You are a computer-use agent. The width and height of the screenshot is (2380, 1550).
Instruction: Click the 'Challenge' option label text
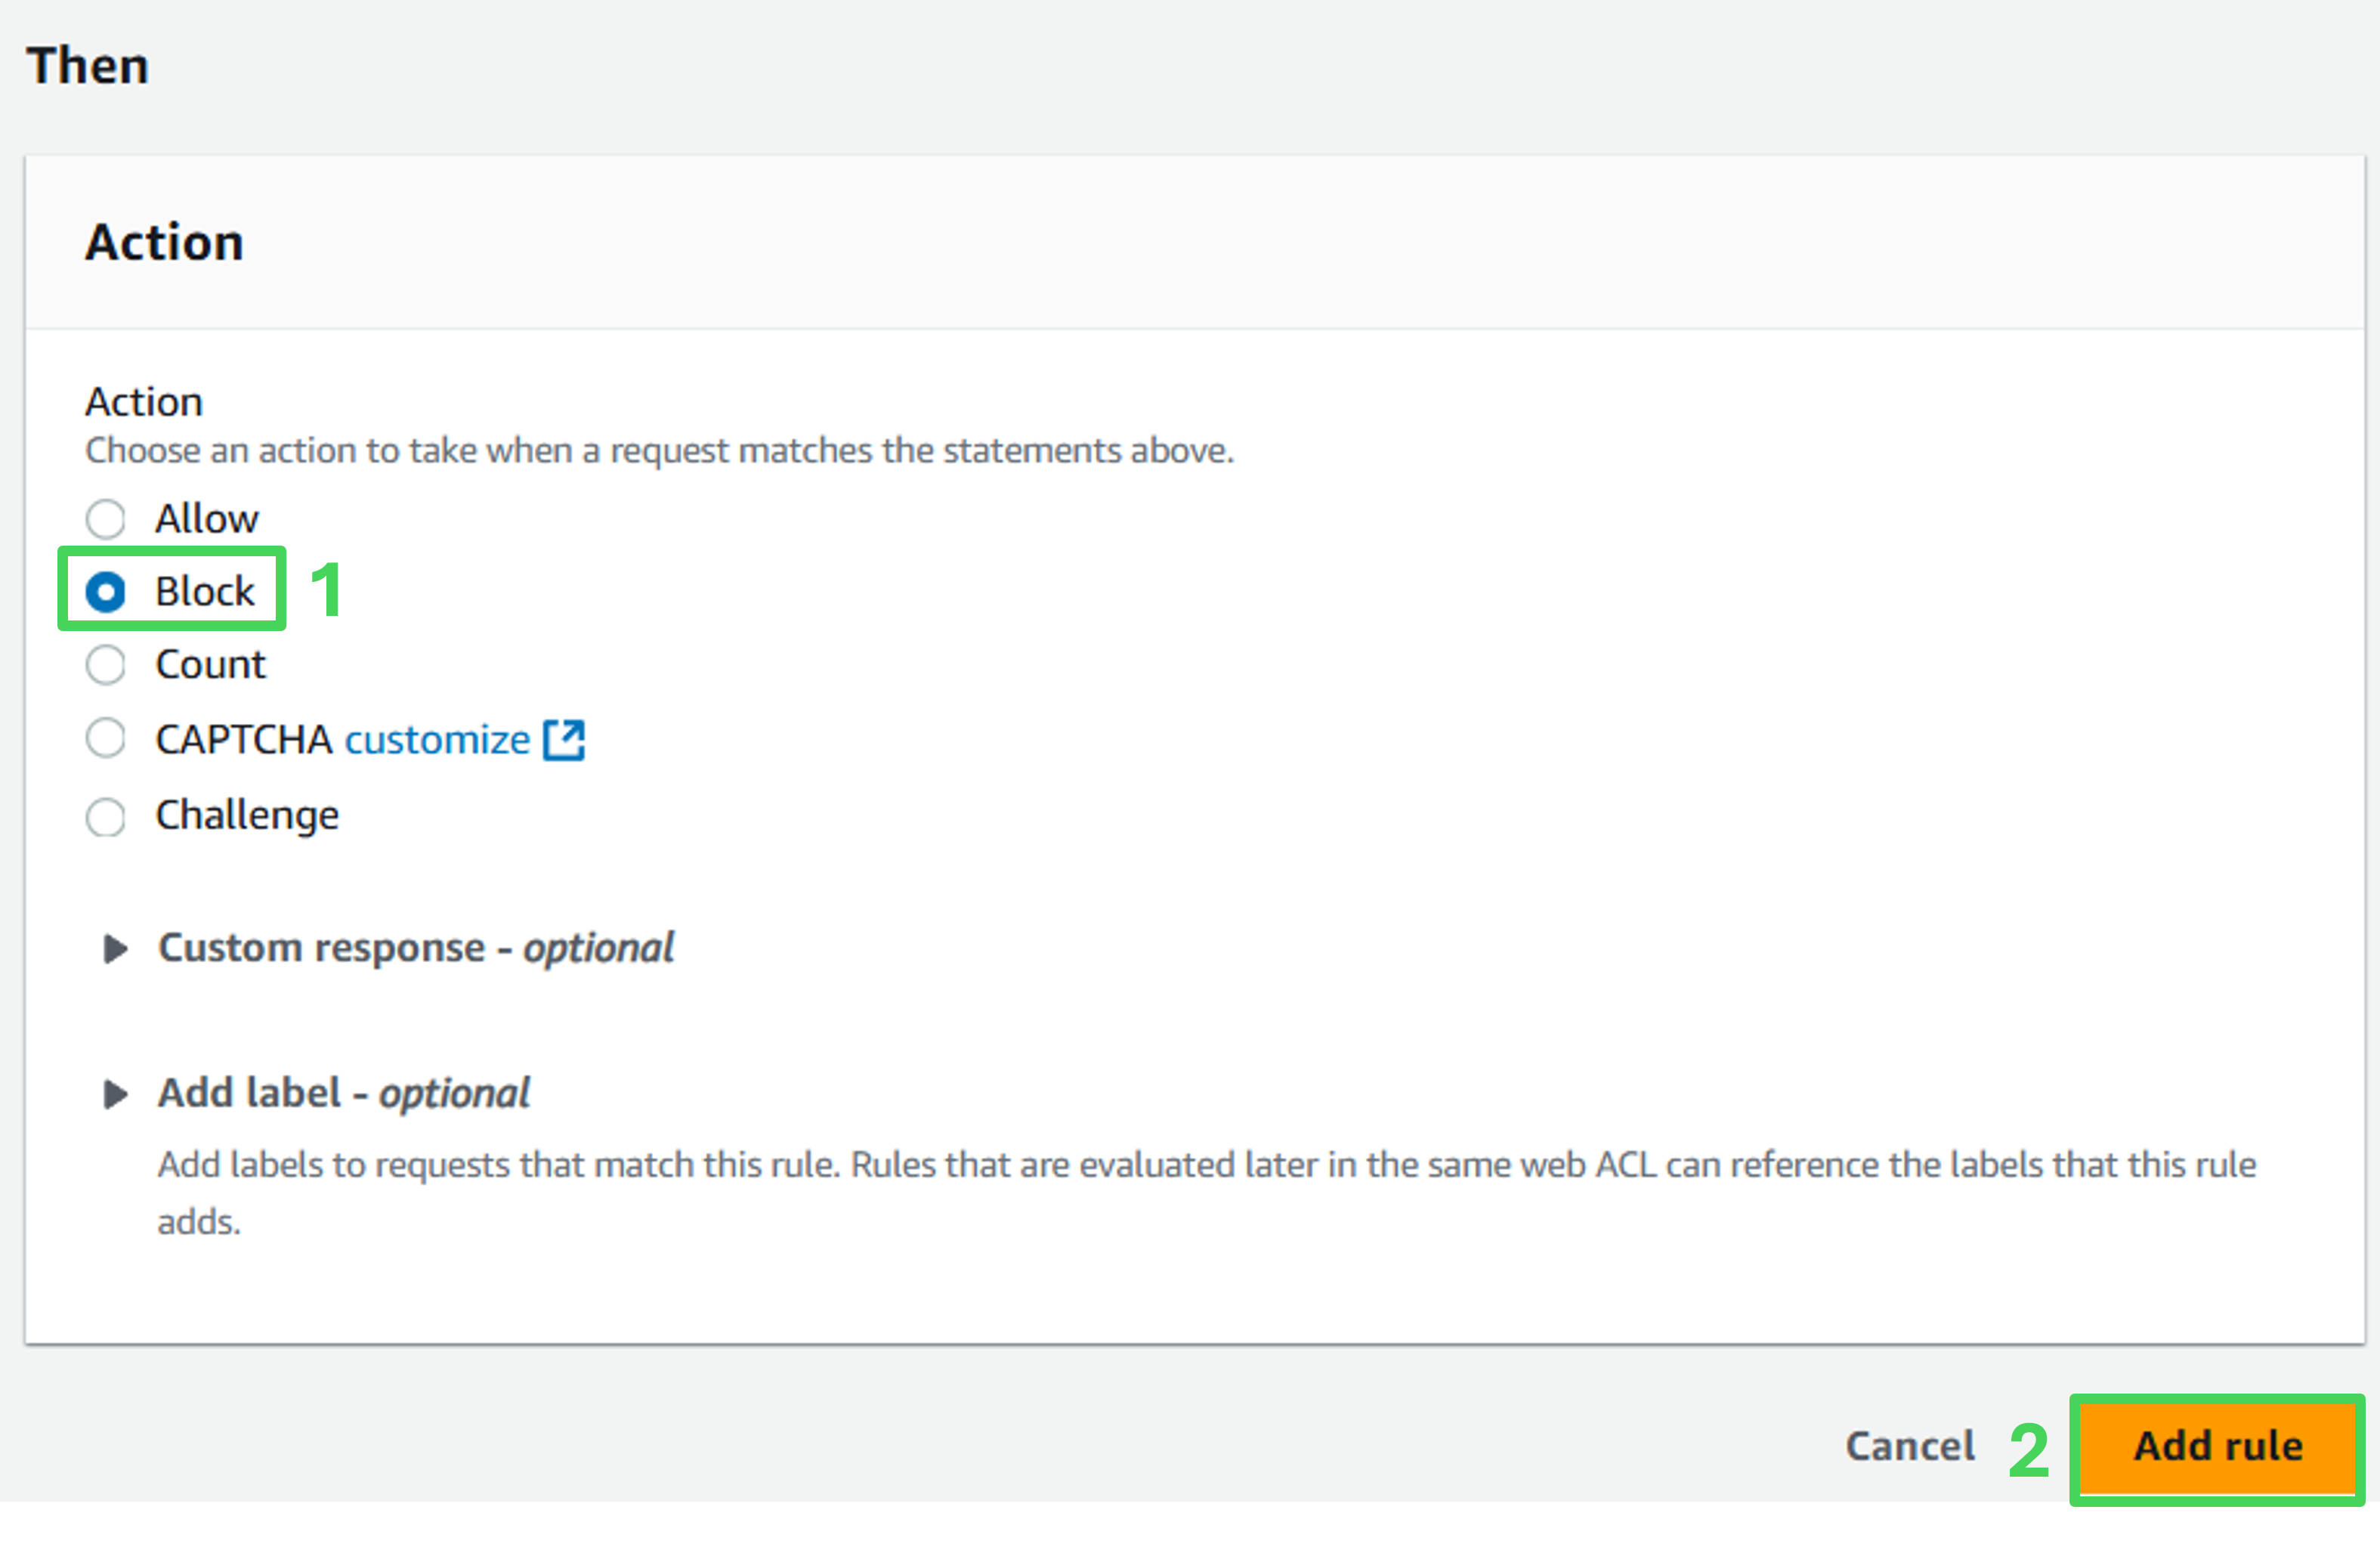247,816
